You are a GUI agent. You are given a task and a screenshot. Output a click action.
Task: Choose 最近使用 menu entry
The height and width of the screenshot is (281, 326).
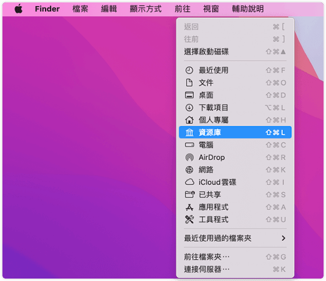235,70
